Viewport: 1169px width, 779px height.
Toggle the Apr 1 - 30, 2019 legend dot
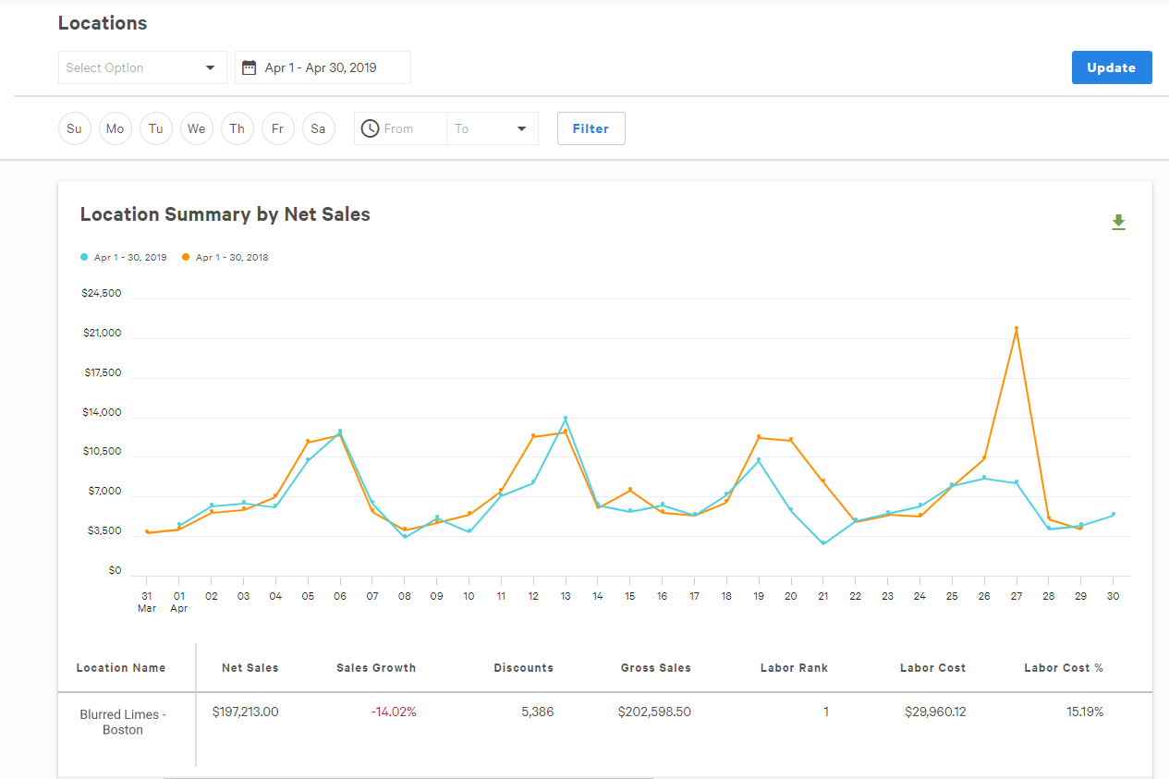[x=85, y=258]
